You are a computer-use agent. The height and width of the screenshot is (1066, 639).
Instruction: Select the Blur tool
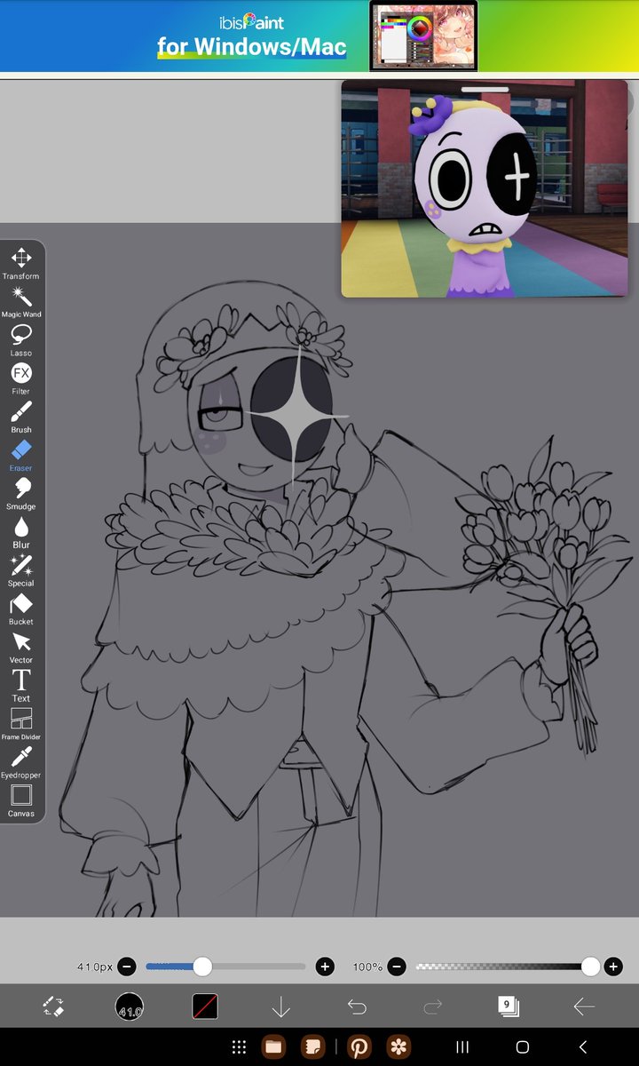(x=20, y=532)
